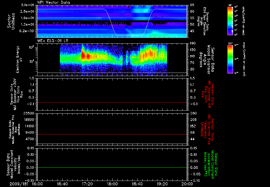
Task: Click the 260 telemetry tick value
Action: coord(193,113)
